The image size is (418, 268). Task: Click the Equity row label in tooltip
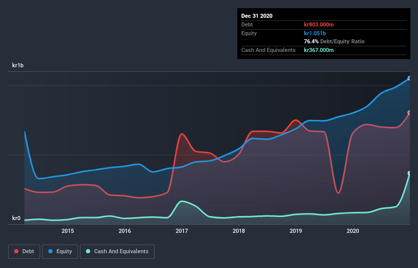pyautogui.click(x=249, y=33)
